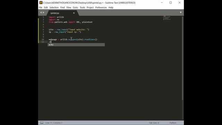Screen dimensions: 222x125
Task: Open the File menu
Action: pos(41,8)
